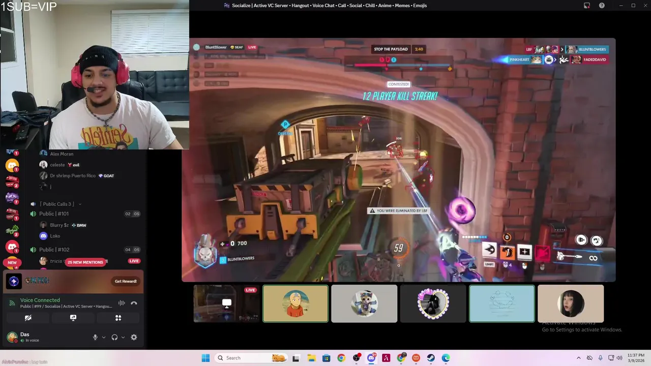Screen dimensions: 651x366
Task: Open Adobe Acrobat taskbar icon
Action: click(x=386, y=358)
